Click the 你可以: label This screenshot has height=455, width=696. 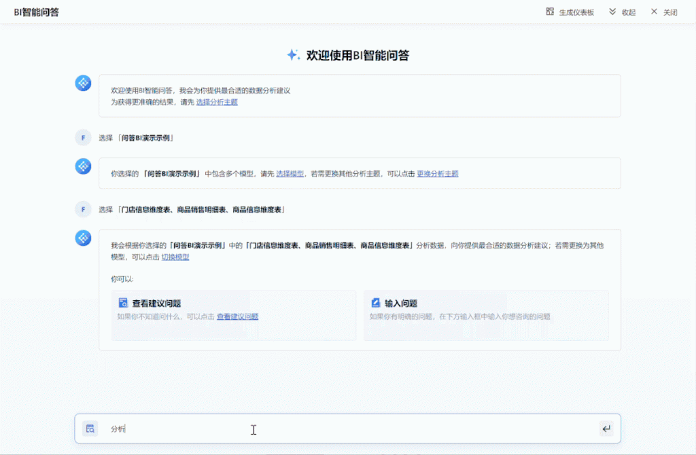click(122, 279)
